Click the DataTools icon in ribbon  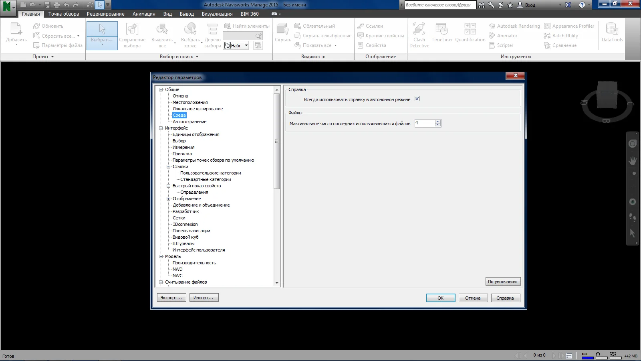pyautogui.click(x=612, y=30)
